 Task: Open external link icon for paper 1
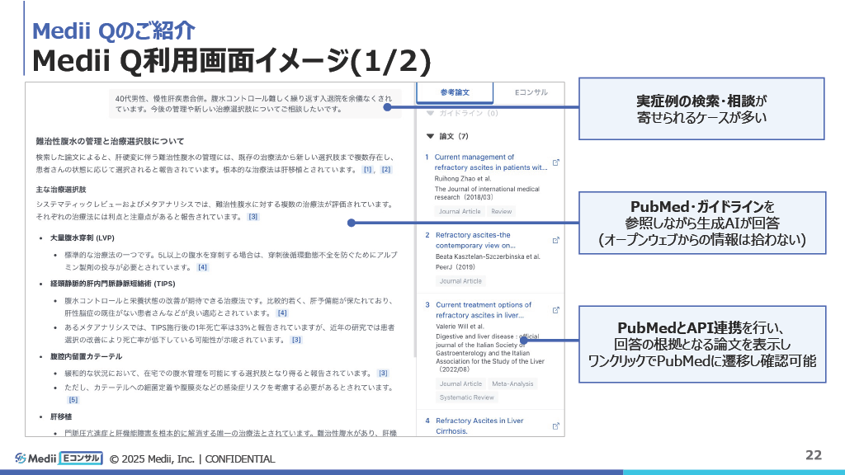pos(556,163)
